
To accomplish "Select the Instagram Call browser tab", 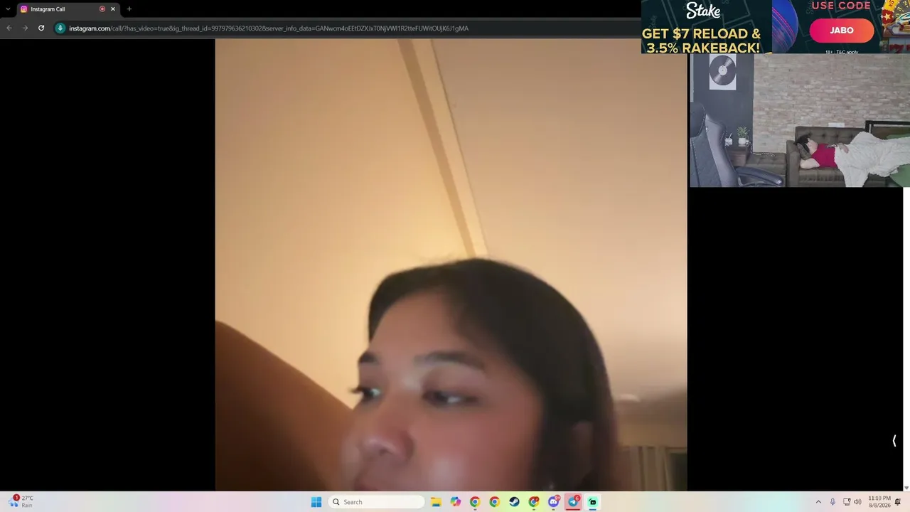I will 68,9.
